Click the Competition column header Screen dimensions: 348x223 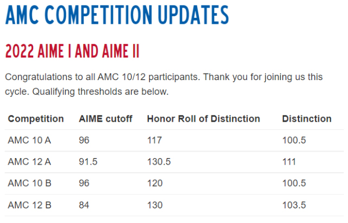point(36,119)
